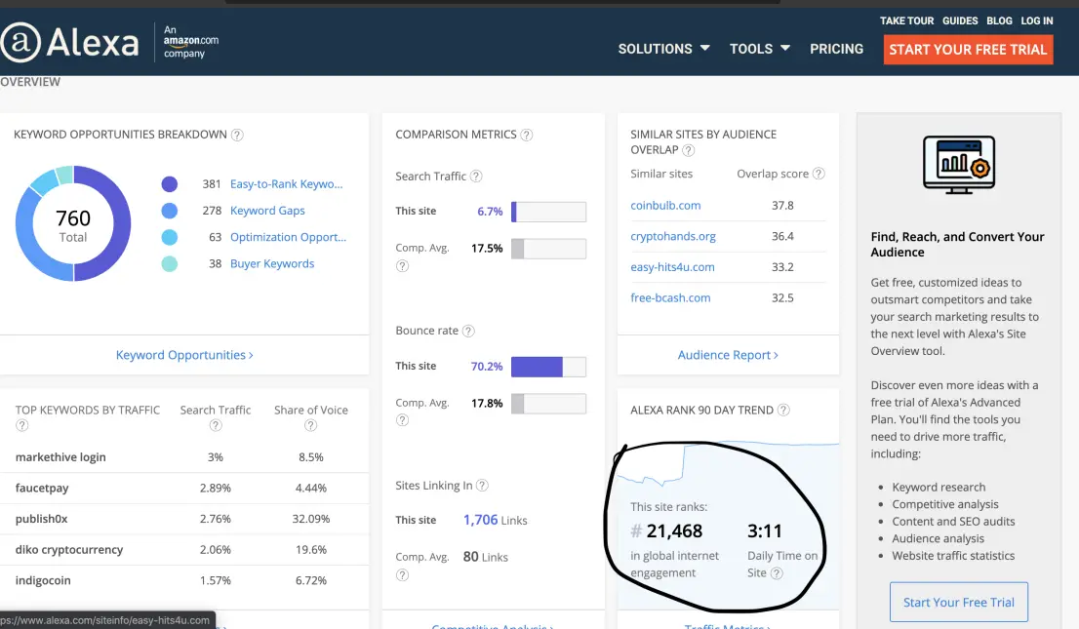
Task: Click help icon next to Search Traffic metric
Action: (475, 177)
